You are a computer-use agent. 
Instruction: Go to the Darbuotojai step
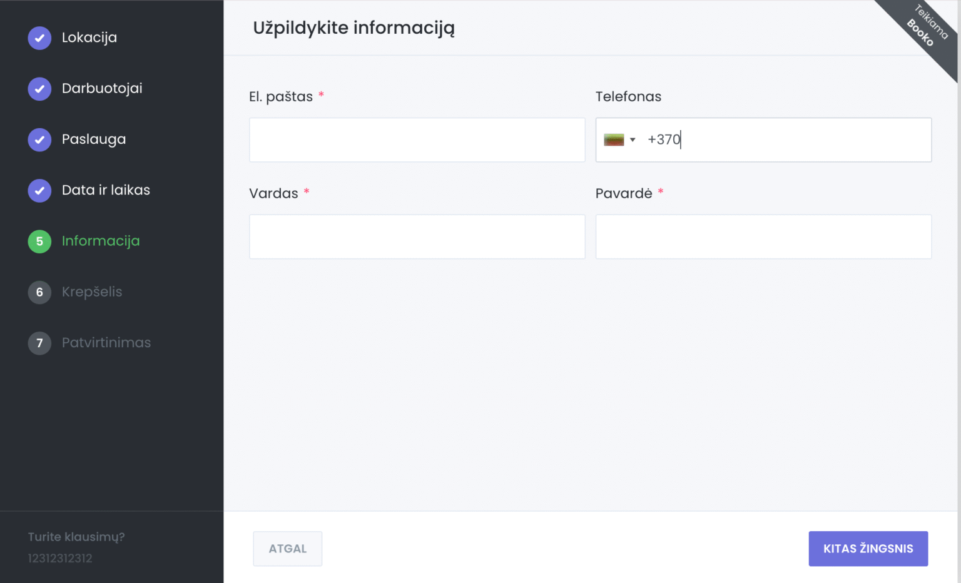click(102, 89)
